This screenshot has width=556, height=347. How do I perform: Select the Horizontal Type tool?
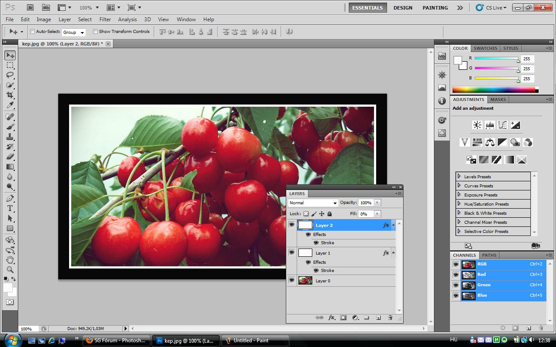click(10, 208)
